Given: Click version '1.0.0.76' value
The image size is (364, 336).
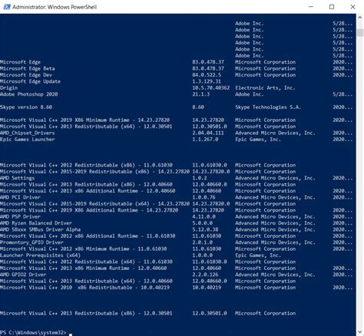Looking at the screenshot, I should tap(204, 197).
